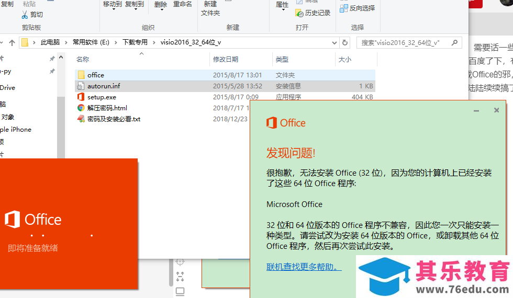The image size is (513, 298).
Task: Select the office folder icon
Action: pyautogui.click(x=81, y=75)
